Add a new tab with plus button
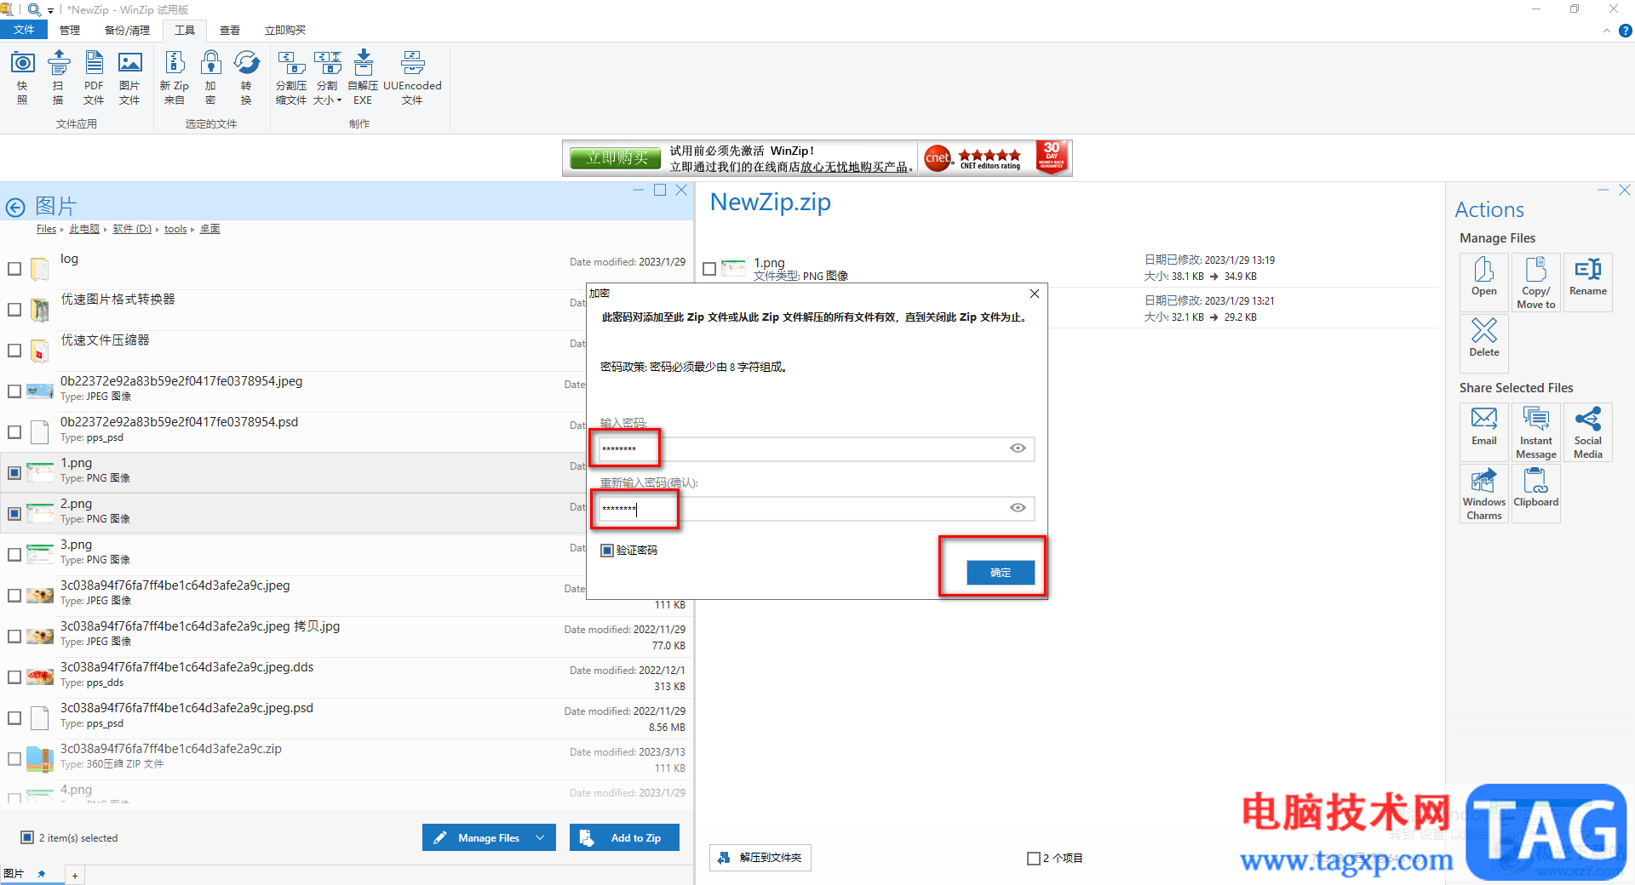 click(74, 875)
